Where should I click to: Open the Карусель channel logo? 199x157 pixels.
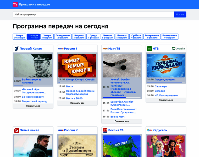[150, 130]
